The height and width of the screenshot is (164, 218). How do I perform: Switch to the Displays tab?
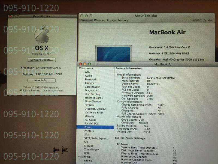pos(99,20)
